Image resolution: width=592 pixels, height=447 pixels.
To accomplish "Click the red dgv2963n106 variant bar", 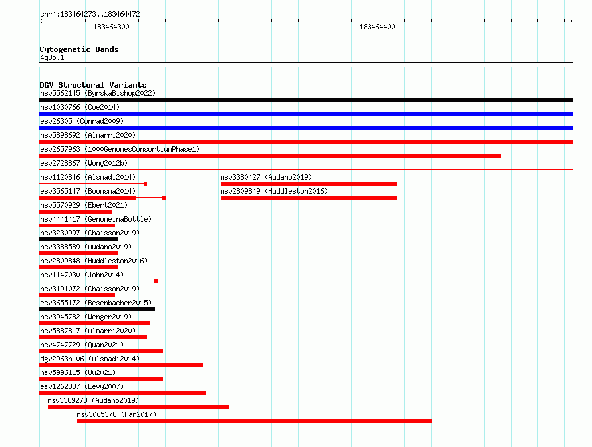I will [121, 365].
